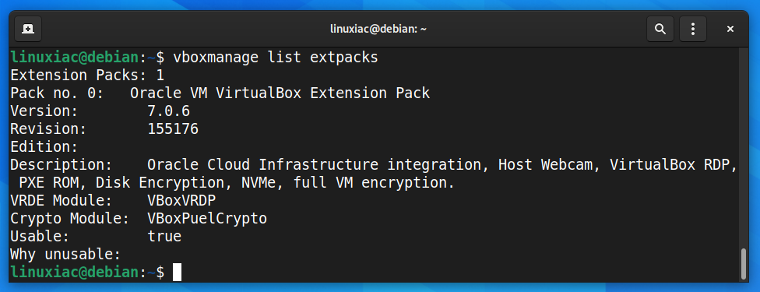
Task: Click the VBoxVRDP module name
Action: (x=181, y=200)
